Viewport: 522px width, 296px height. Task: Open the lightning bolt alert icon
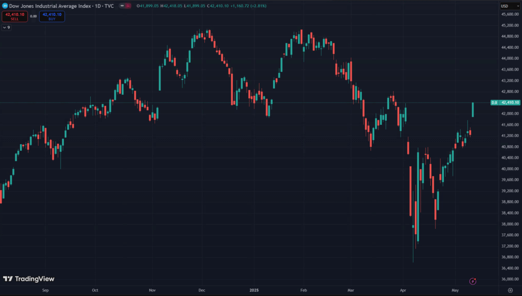[473, 281]
